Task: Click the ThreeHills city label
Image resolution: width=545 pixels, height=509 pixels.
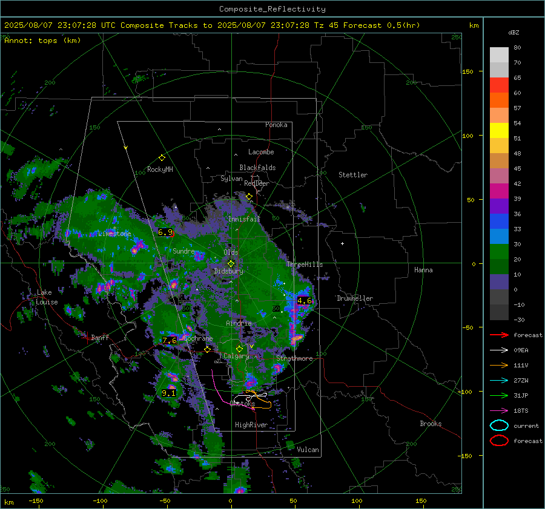Action: (x=305, y=264)
